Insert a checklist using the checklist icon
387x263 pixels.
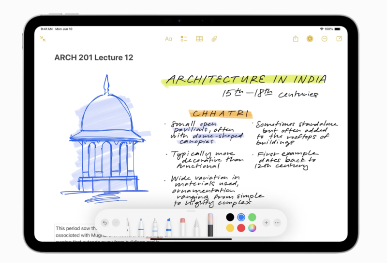(184, 39)
